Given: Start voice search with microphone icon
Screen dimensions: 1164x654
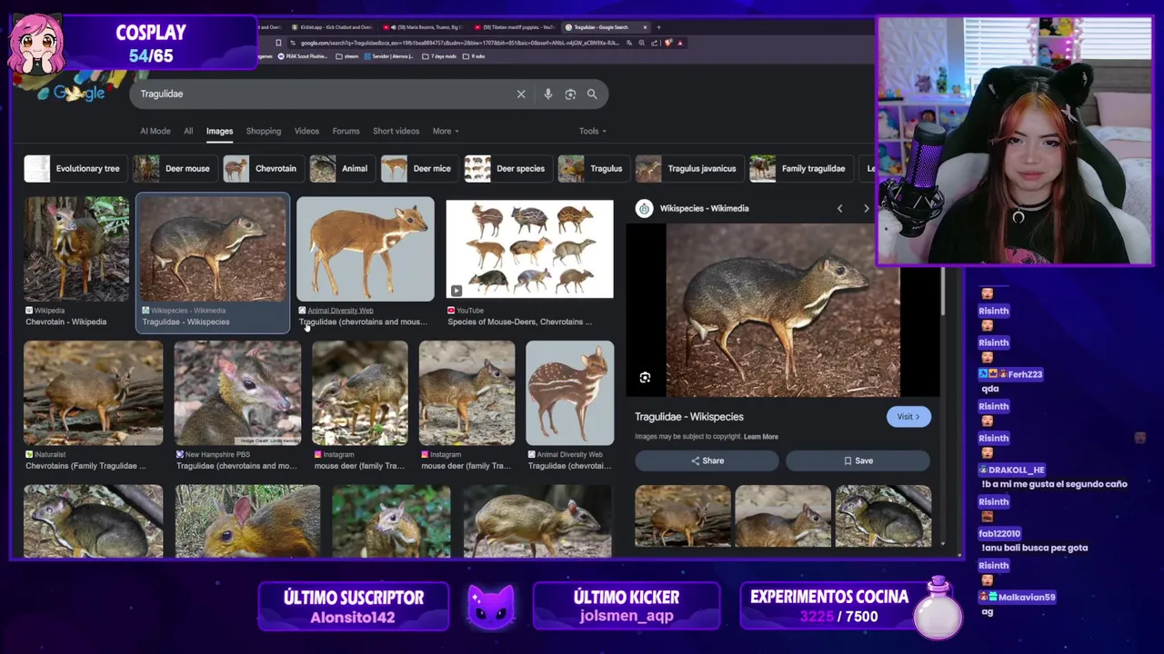Looking at the screenshot, I should pos(547,94).
